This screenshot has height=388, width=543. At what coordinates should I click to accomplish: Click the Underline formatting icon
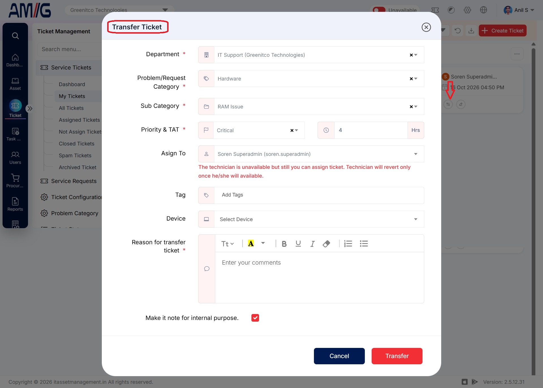coord(298,244)
